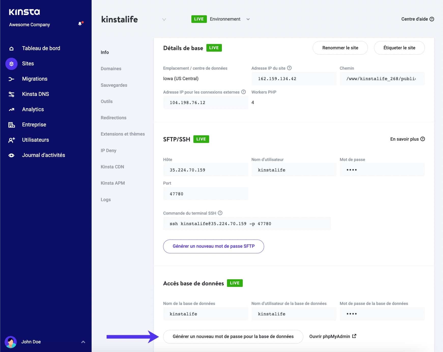Click the Entreprise building icon
The image size is (443, 352).
click(11, 125)
